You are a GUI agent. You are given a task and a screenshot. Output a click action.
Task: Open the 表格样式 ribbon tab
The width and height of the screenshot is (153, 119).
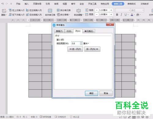(x=132, y=4)
